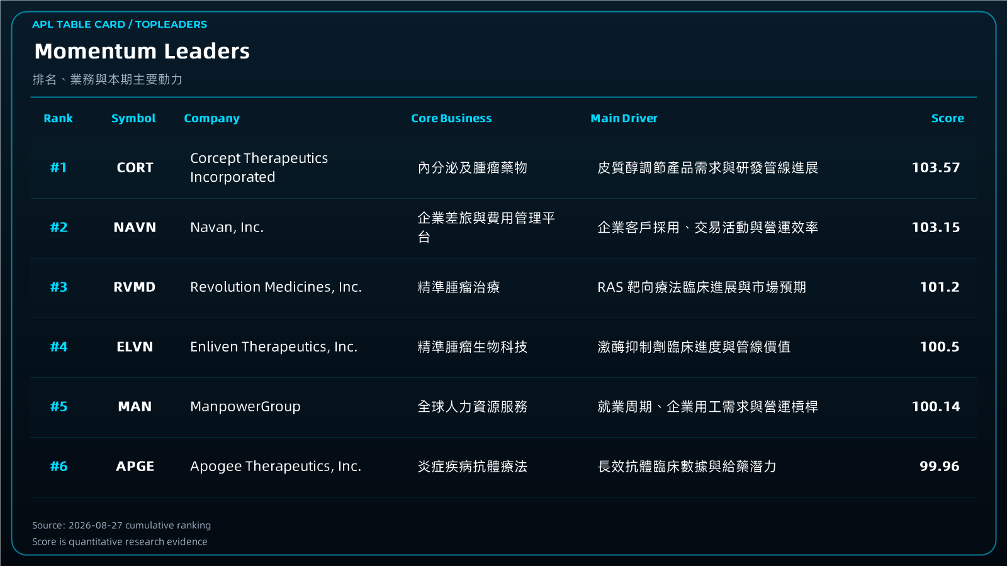Select Apogee Therapeutics, Inc. company name
Screen dimensions: 1007x566
[x=276, y=466]
